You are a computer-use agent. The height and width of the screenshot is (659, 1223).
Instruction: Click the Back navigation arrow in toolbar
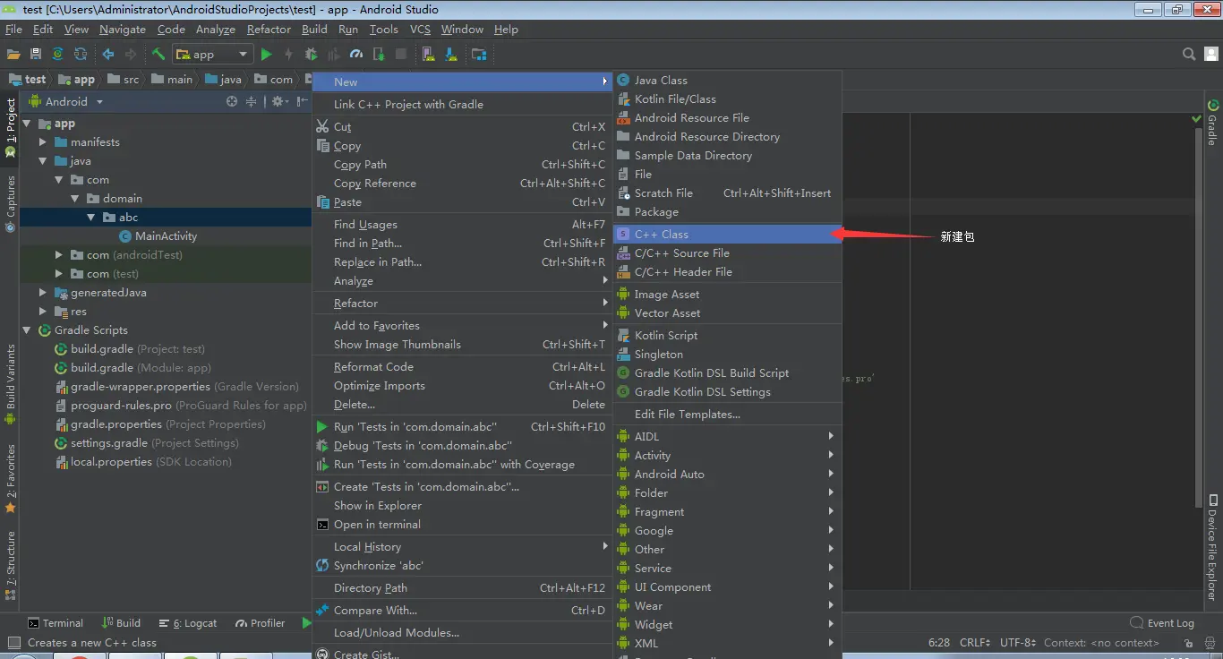(108, 55)
